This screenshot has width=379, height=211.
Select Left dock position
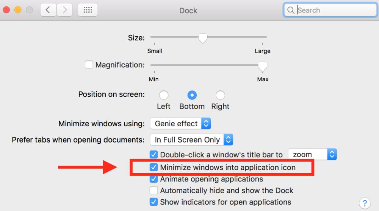coord(164,95)
